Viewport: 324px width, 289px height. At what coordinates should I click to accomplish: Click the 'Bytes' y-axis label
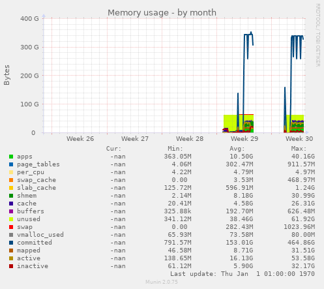7,75
